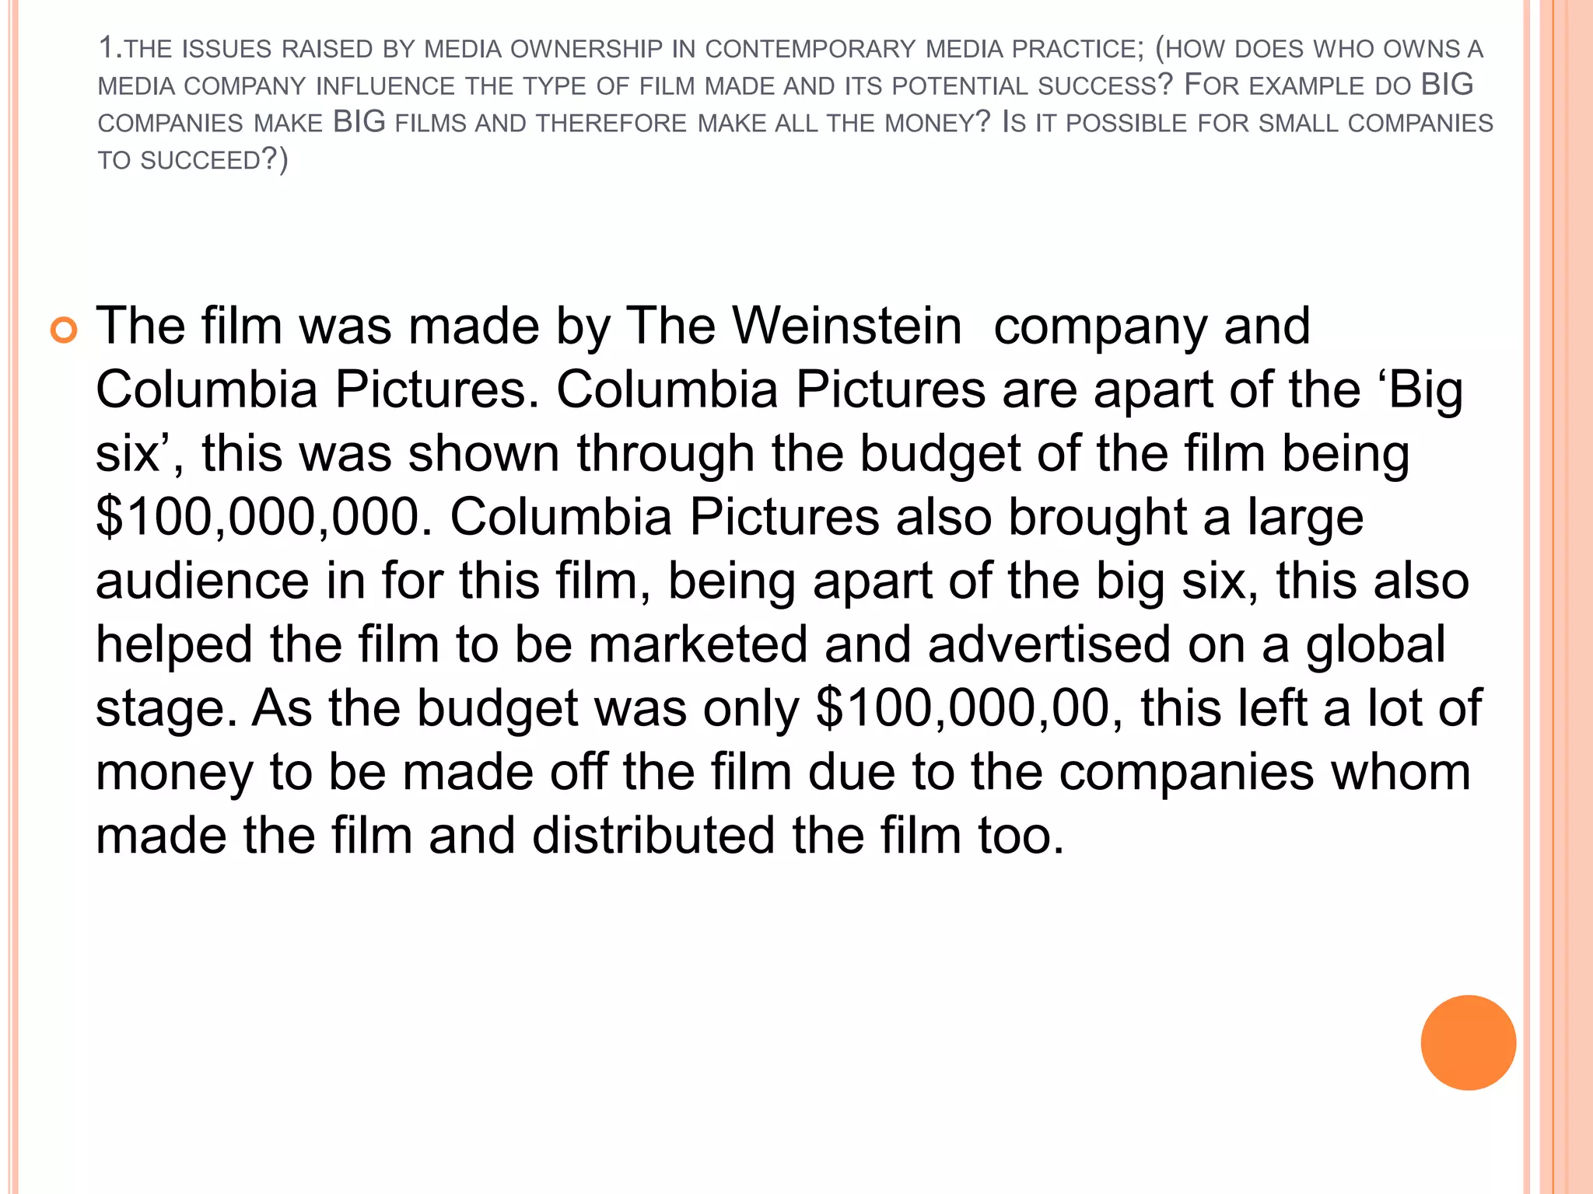Viewport: 1593px width, 1194px height.
Task: Click the large orange circle decoration
Action: 1468,1042
